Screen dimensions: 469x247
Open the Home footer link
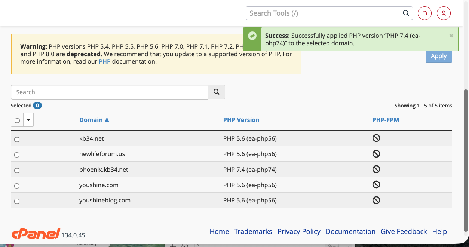pyautogui.click(x=219, y=231)
